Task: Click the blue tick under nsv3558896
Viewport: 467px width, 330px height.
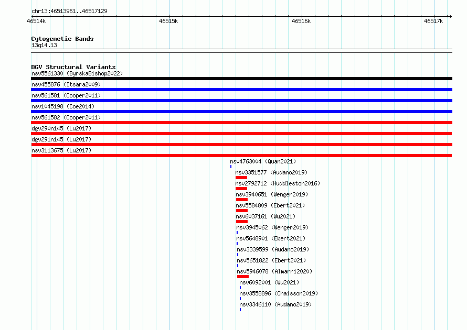Action: click(240, 299)
